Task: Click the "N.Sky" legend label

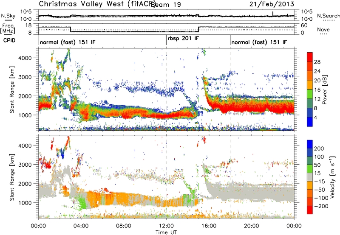Action: tap(8, 16)
